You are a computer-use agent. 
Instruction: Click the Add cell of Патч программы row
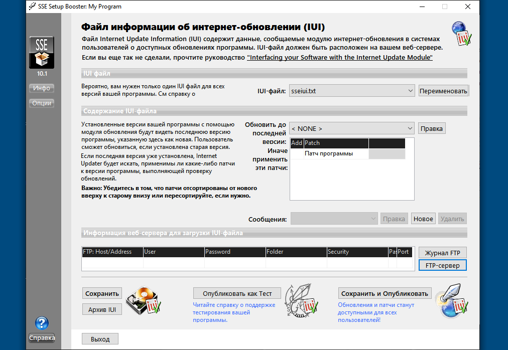click(297, 153)
